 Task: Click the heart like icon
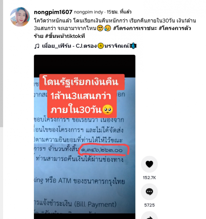(149, 164)
